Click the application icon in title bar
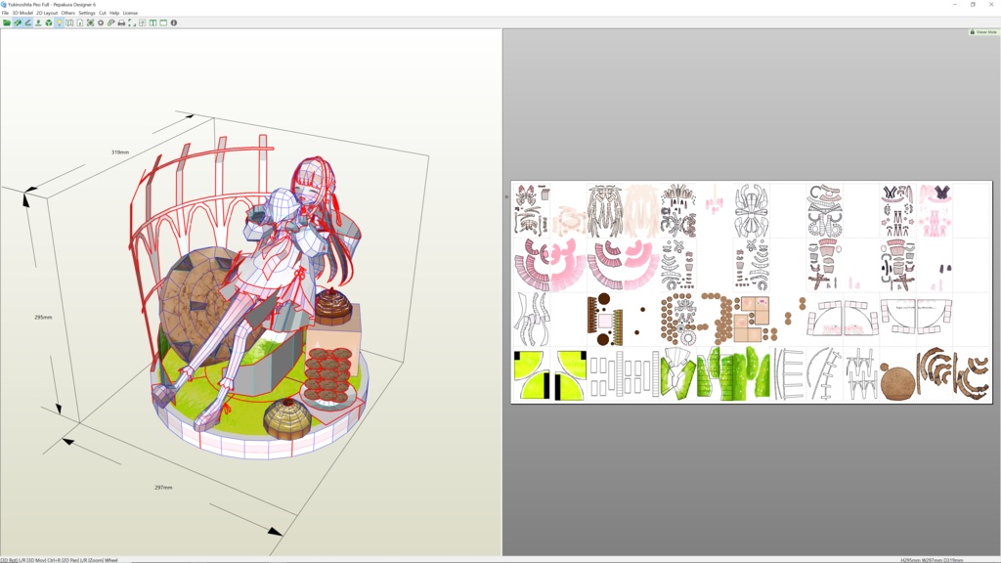 click(x=4, y=5)
